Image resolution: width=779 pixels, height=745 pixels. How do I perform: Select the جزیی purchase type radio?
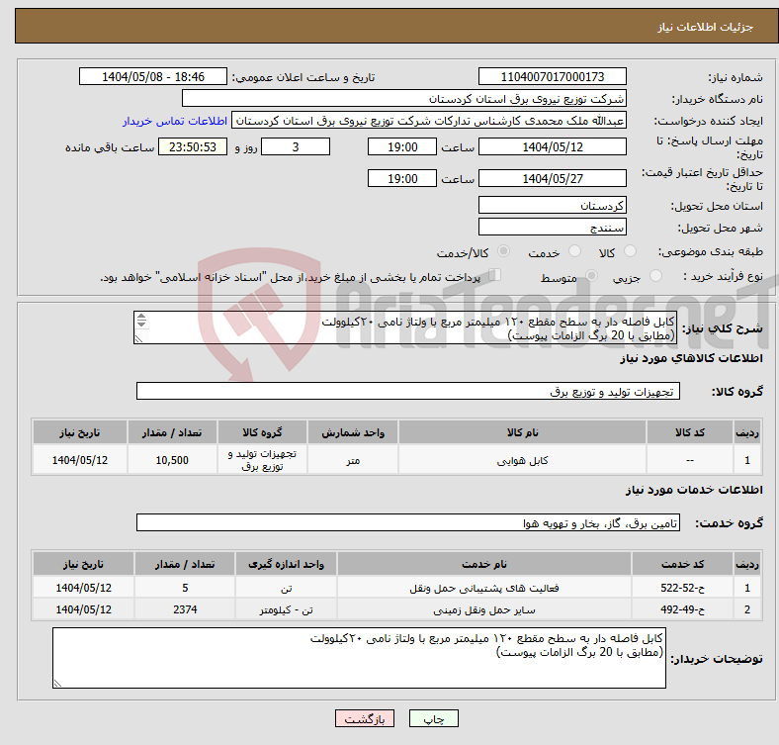click(655, 275)
